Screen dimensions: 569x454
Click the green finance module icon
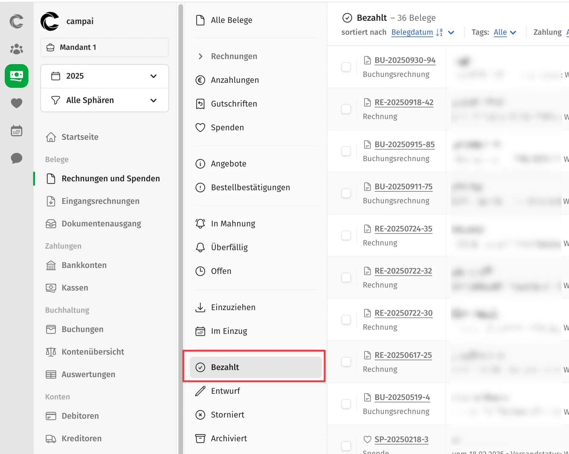coord(16,76)
